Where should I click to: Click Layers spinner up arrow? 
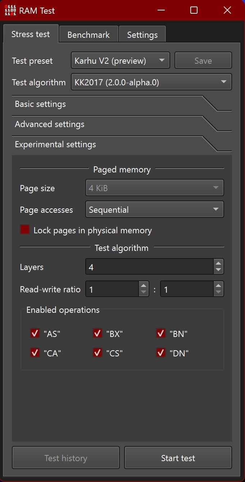tap(218, 263)
